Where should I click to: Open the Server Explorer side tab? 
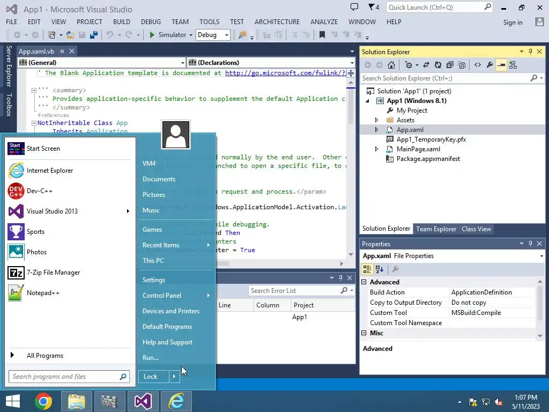(9, 66)
